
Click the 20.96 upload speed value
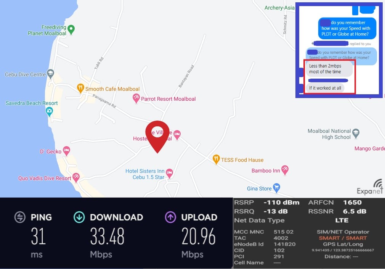198,236
